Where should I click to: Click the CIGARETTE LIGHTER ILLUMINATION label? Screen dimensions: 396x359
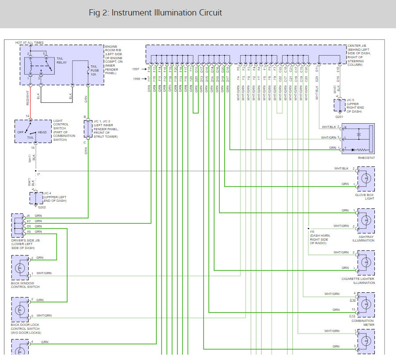pos(358,281)
